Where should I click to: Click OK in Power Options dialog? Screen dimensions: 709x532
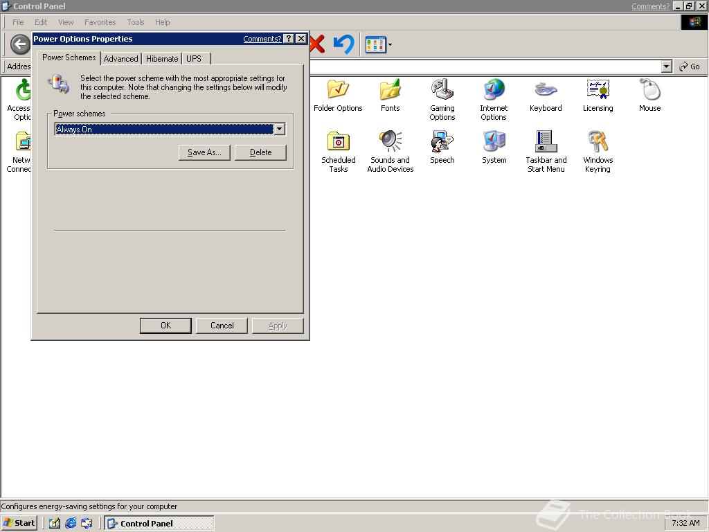tap(165, 326)
